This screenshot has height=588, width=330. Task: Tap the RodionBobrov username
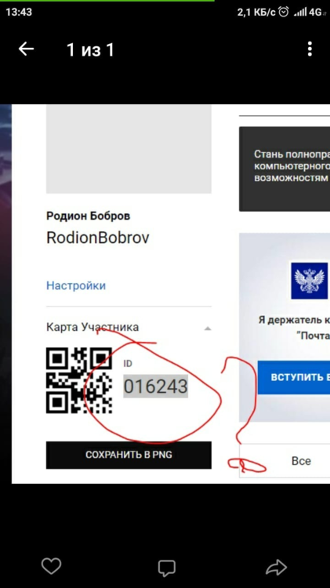(98, 238)
